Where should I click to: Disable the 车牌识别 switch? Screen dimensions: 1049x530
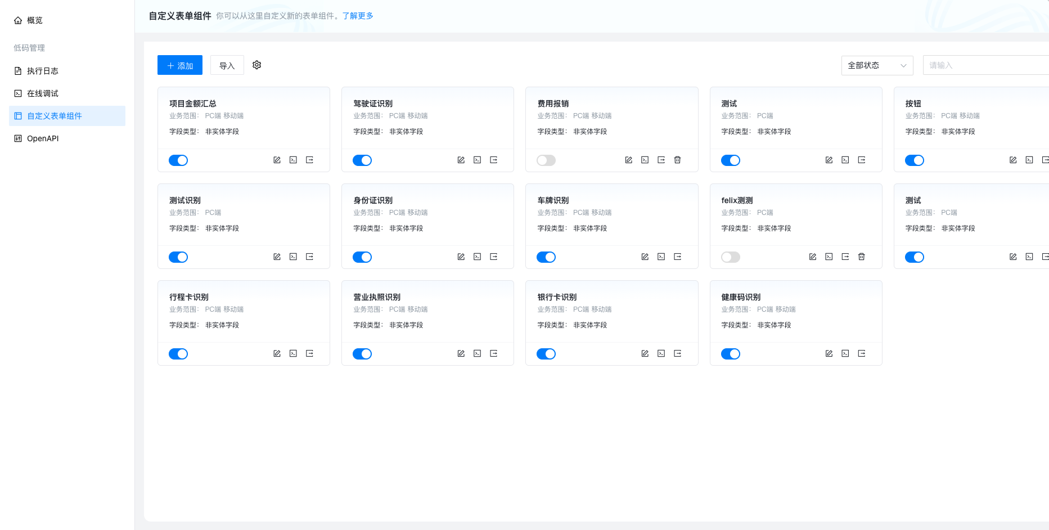[546, 257]
